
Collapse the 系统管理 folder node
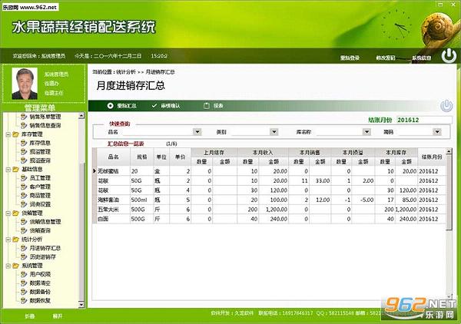8,266
